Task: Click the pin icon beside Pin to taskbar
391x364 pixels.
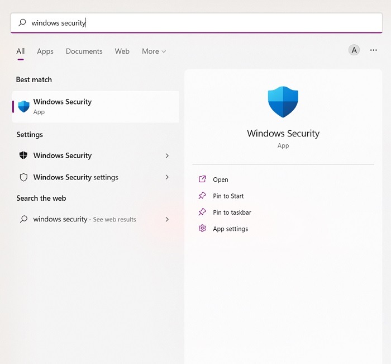Action: (x=202, y=212)
